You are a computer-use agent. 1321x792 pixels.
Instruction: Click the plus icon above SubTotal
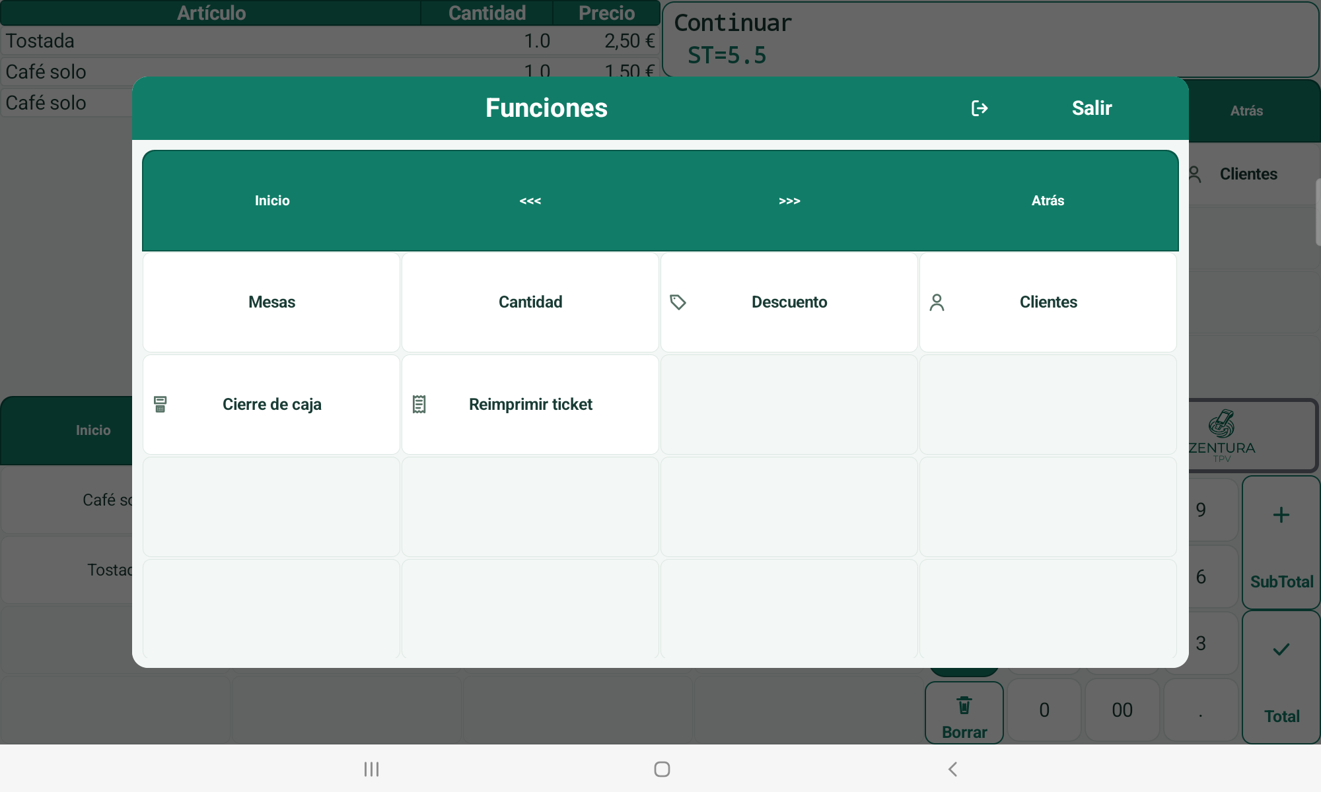1281,515
